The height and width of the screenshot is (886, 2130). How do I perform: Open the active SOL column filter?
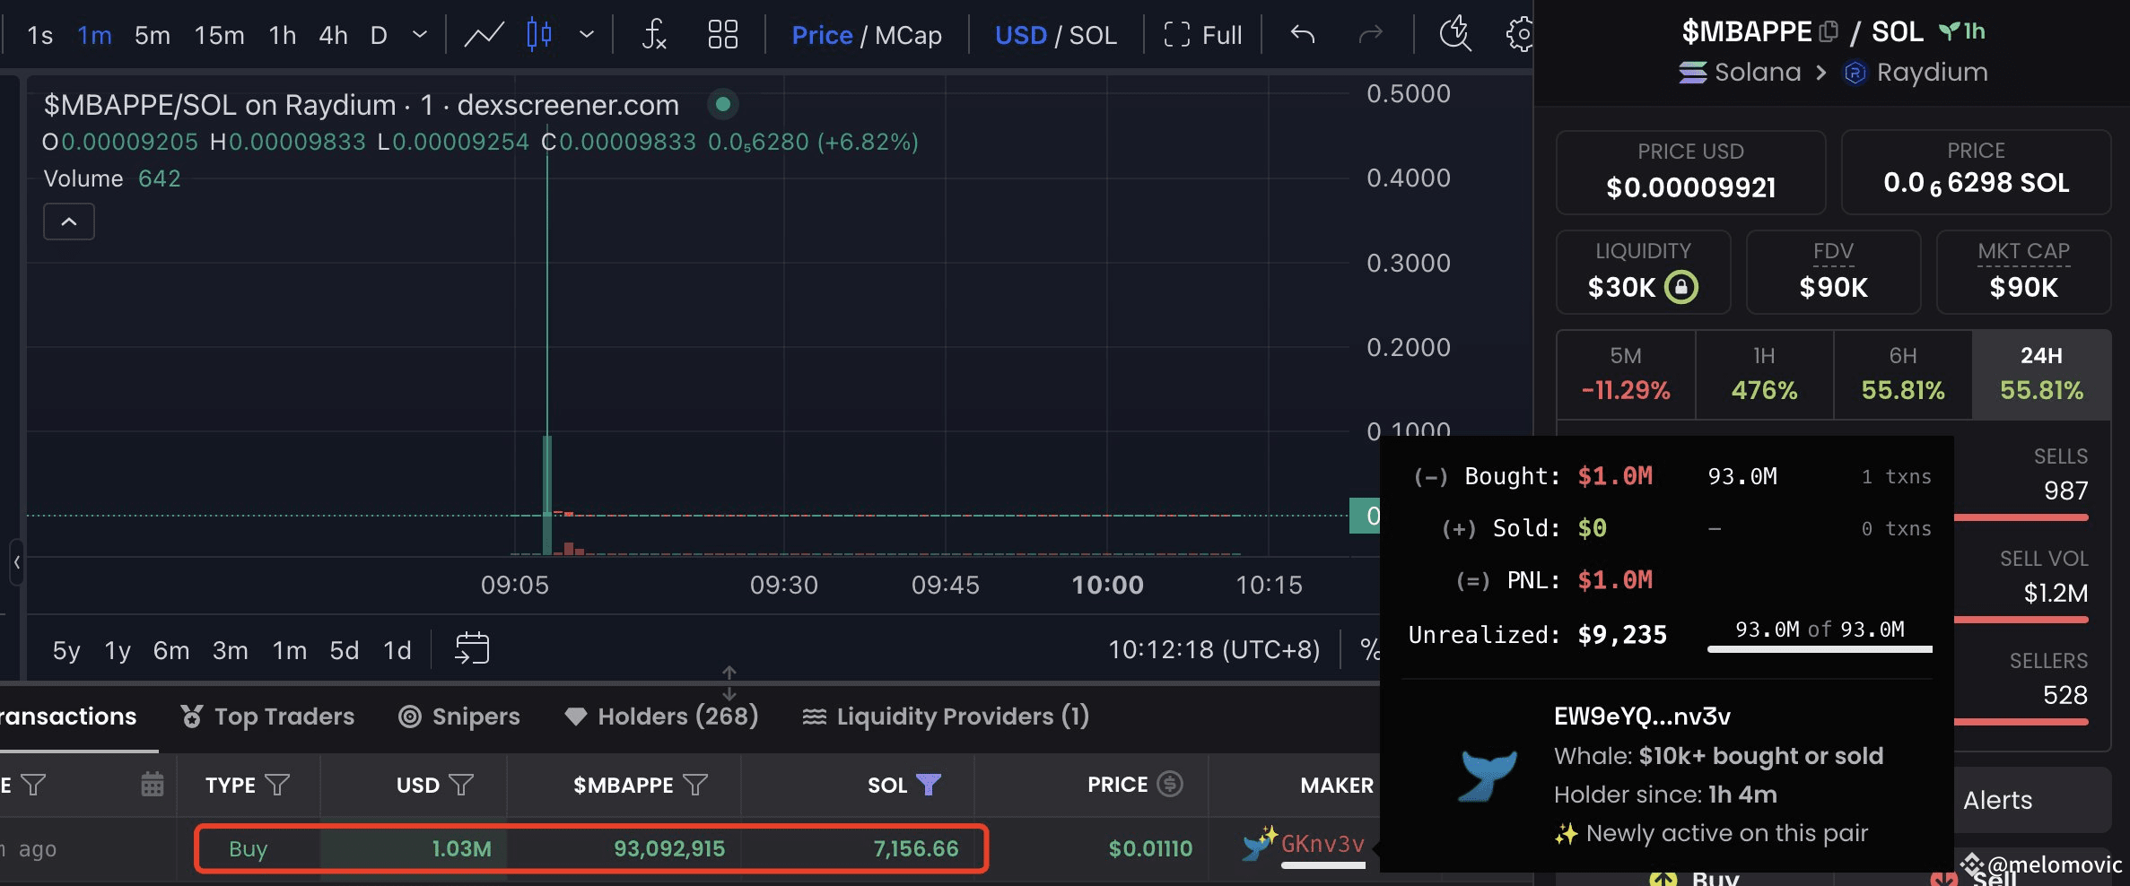[x=929, y=786]
